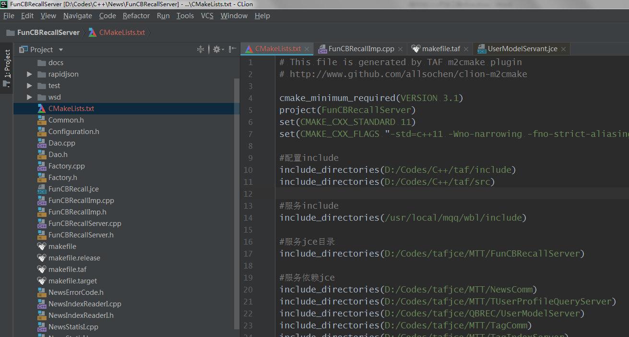
Task: Click the FunCBRecallServer breadcrumb
Action: [x=48, y=32]
